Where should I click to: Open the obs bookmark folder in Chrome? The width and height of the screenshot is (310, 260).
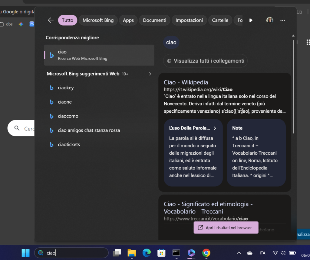click(6, 24)
